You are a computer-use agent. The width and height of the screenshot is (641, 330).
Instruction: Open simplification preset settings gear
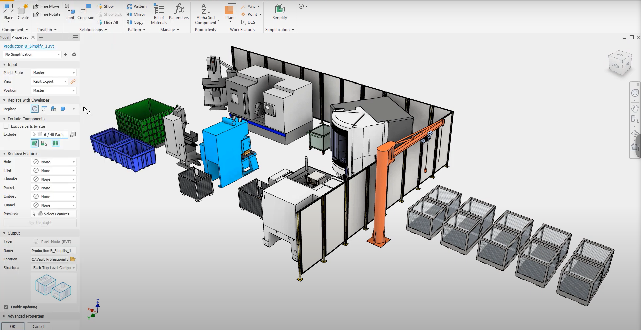(x=74, y=54)
